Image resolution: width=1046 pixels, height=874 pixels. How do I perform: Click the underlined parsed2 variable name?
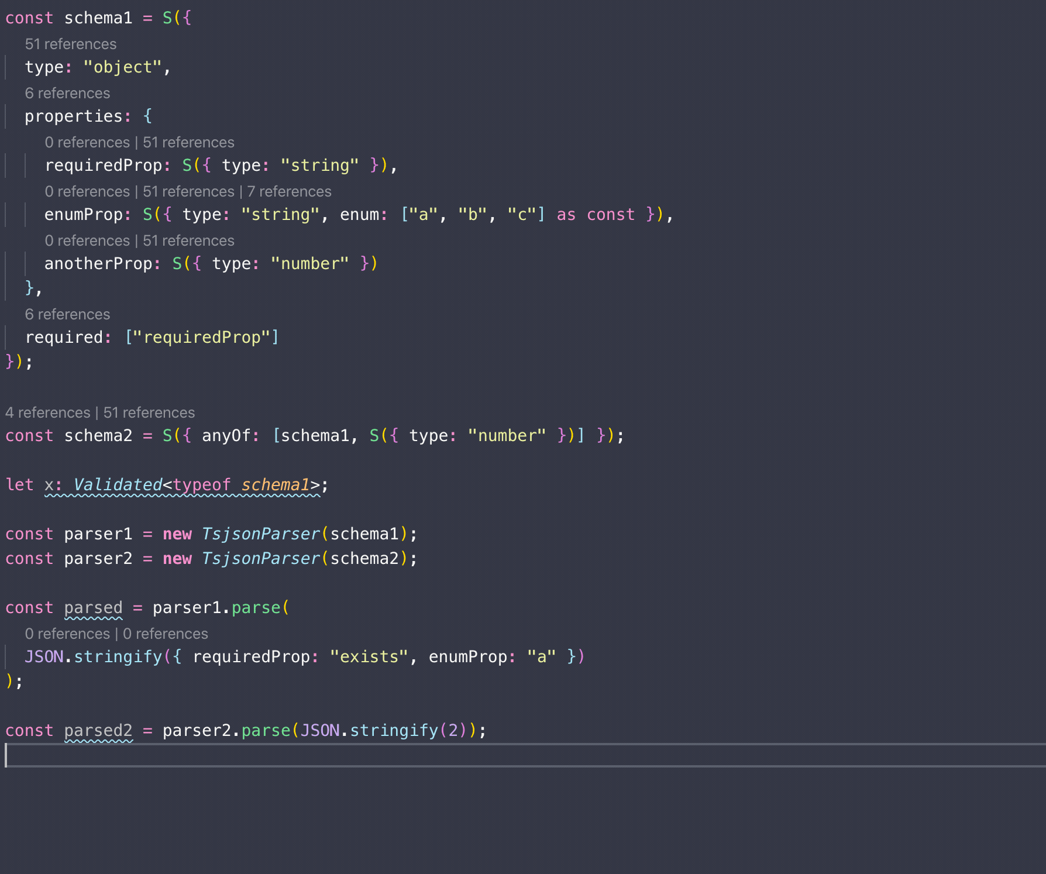pos(98,730)
